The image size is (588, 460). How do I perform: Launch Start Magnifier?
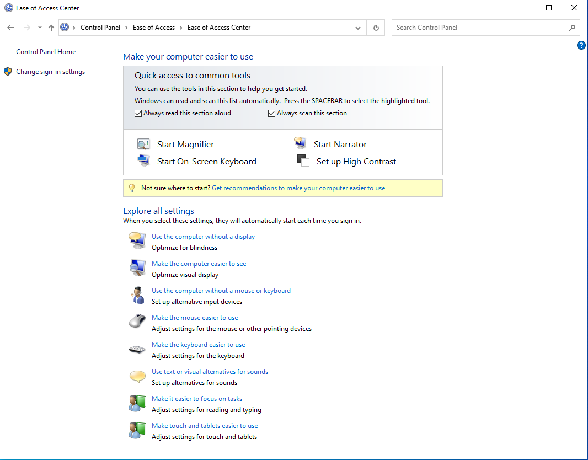tap(186, 145)
